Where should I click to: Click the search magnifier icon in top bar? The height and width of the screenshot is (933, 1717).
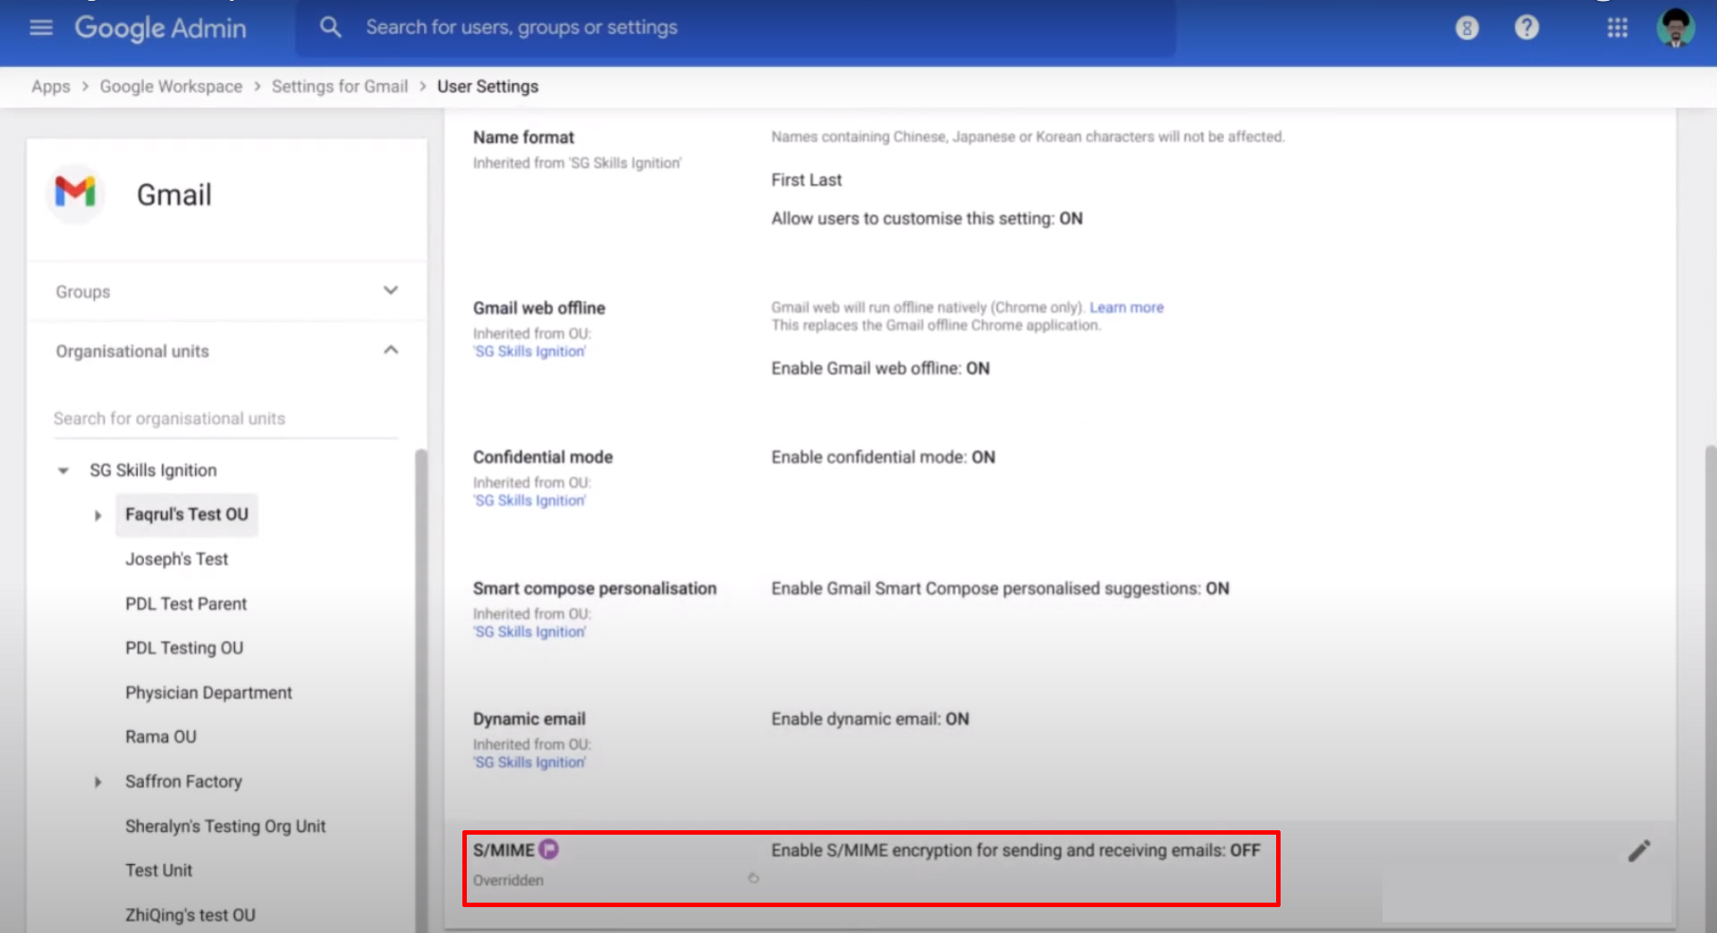pos(331,27)
